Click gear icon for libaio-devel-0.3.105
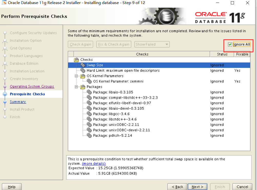The width and height of the screenshot is (257, 190). (89, 108)
